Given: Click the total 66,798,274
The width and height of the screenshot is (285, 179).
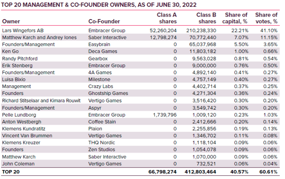Looking at the screenshot, I should [x=162, y=172].
